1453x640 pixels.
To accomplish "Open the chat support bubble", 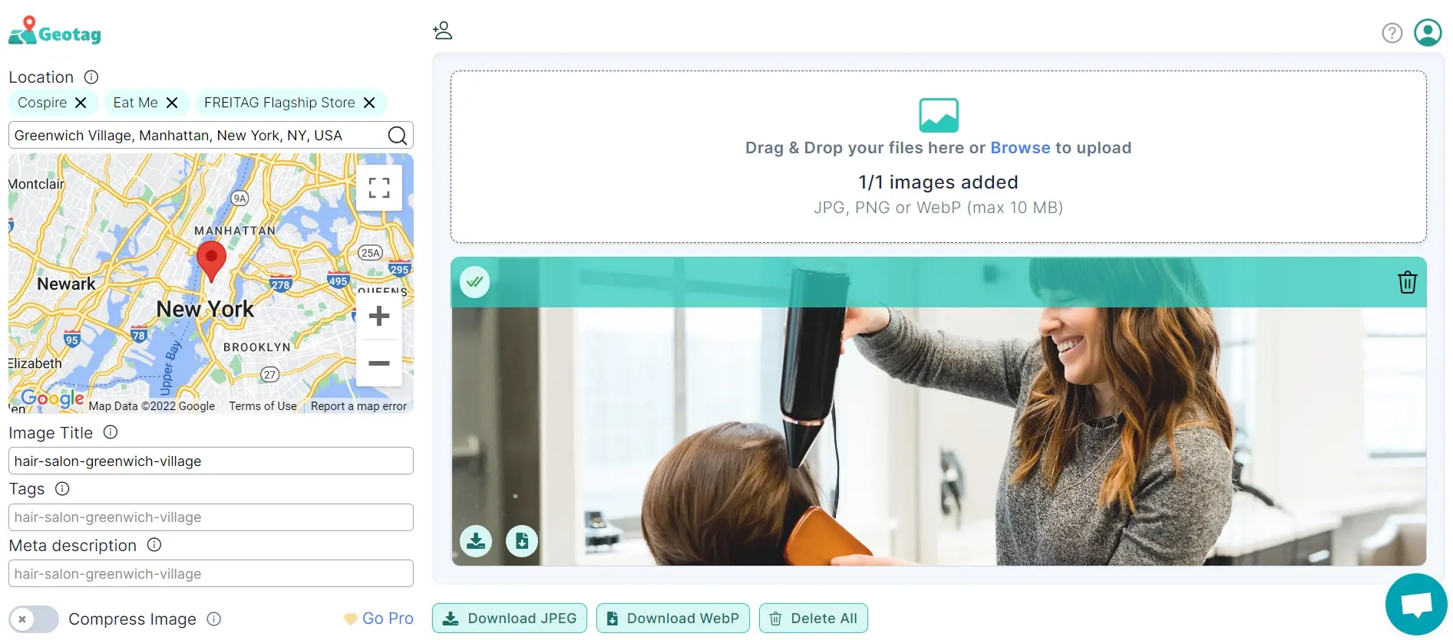I will (1416, 604).
